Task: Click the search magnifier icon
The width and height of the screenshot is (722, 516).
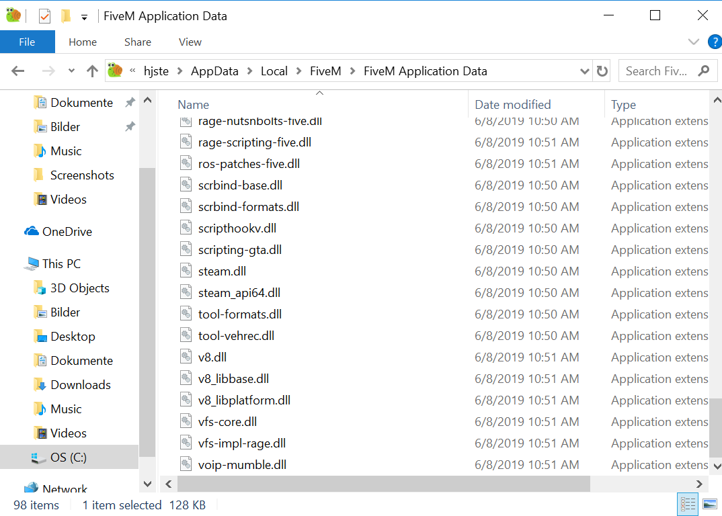Action: click(704, 71)
